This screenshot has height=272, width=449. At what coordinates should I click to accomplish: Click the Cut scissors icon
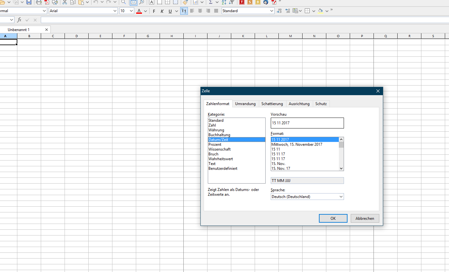point(65,2)
